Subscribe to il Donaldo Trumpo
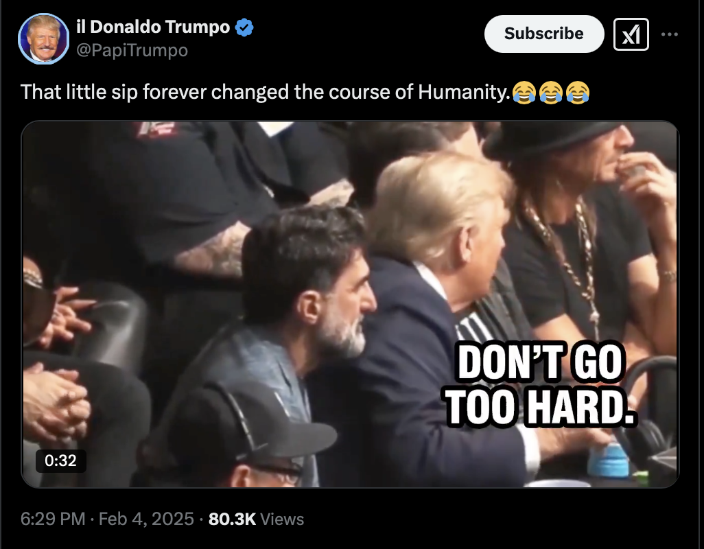The image size is (704, 549). (x=543, y=34)
